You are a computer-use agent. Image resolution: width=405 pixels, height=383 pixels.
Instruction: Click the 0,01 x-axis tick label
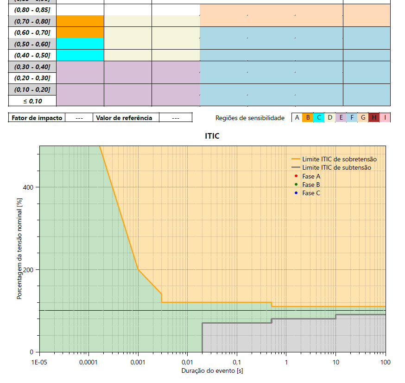point(187,362)
